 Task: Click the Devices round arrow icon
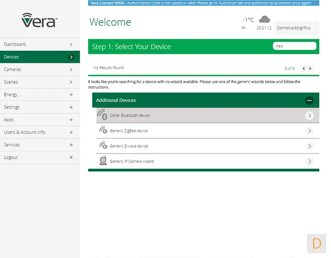click(x=71, y=57)
